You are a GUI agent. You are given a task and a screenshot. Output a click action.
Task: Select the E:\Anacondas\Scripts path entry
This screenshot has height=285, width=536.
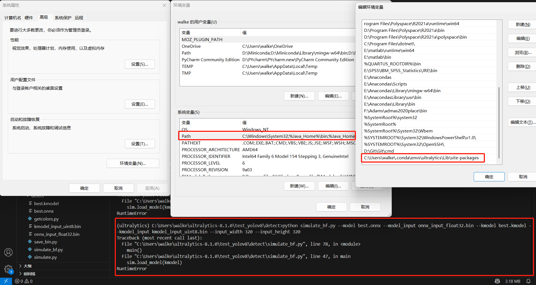click(x=429, y=84)
